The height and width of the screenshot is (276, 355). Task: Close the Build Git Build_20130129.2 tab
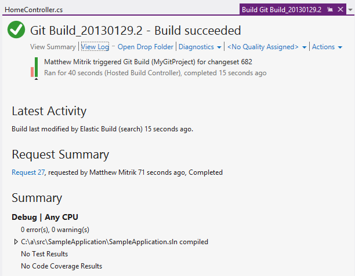340,9
